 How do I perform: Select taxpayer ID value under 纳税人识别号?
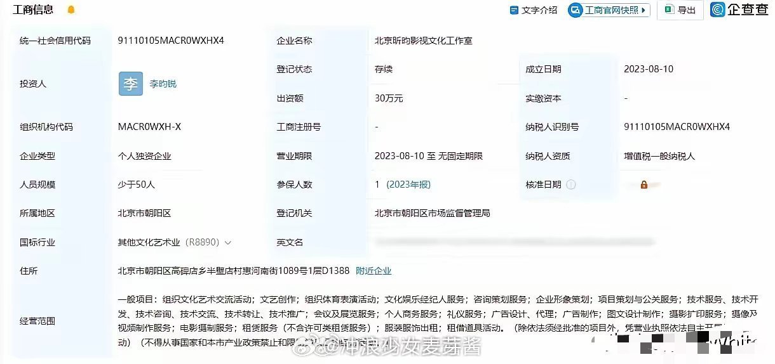(677, 127)
